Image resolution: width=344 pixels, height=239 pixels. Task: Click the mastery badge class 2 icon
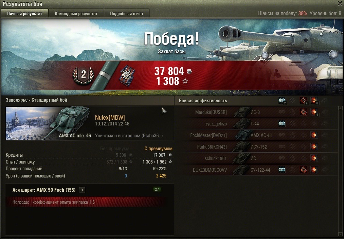click(83, 75)
